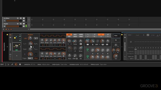The image size is (161, 90).
Task: Click Arpeggiator Velocity 80.0 % value
Action: coord(131,53)
